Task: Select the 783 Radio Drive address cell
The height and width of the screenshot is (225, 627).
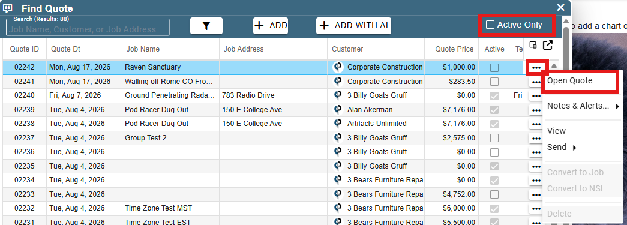Action: [273, 95]
